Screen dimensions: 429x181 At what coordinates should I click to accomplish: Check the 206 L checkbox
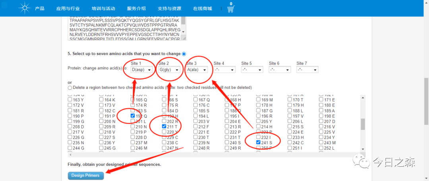290,121
